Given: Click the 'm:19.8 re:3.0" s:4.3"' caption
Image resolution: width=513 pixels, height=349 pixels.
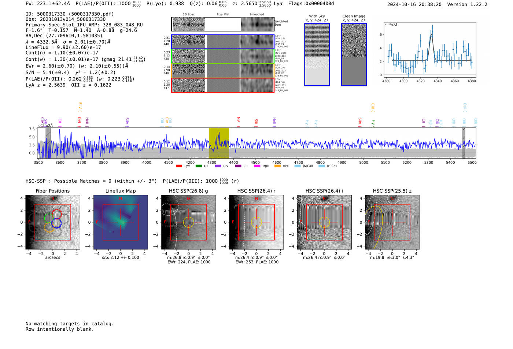Looking at the screenshot, I should tap(392, 257).
